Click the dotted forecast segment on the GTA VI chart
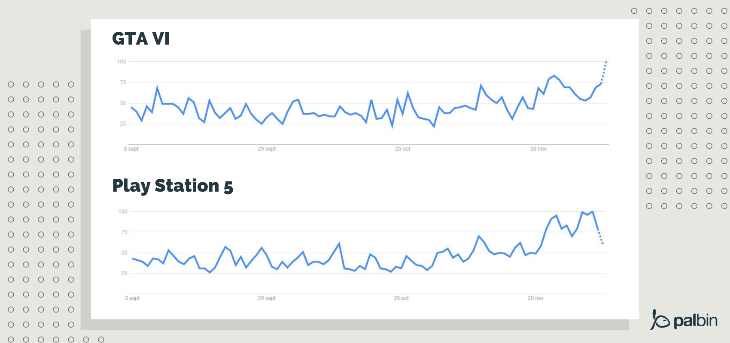Viewport: 730px width, 343px height. tap(604, 72)
